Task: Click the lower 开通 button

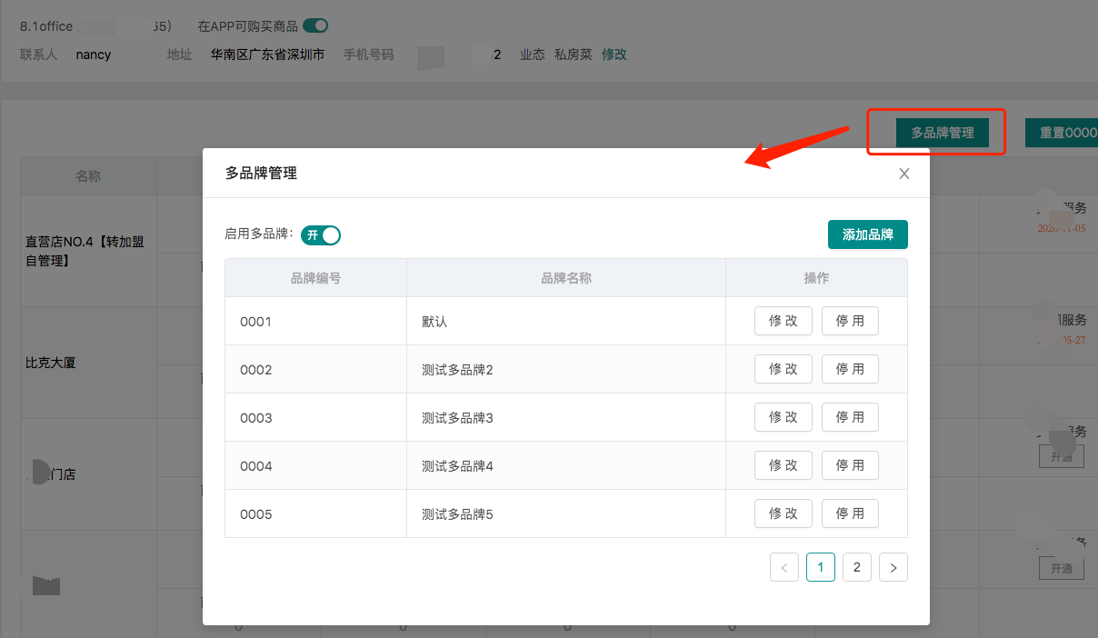Action: coord(1061,568)
